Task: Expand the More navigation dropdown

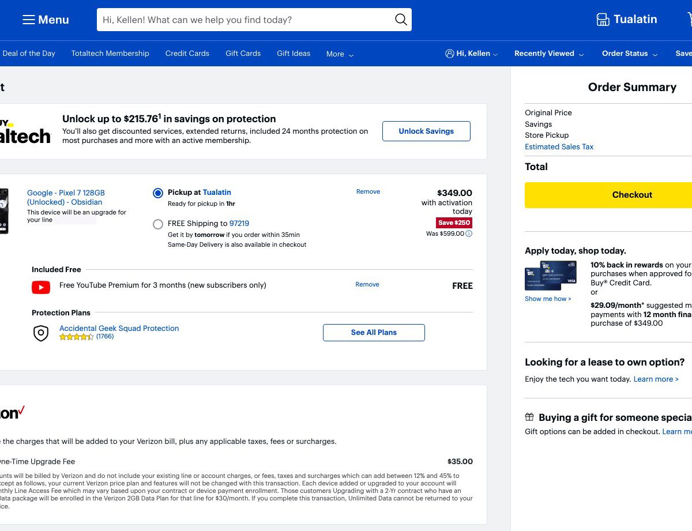Action: click(340, 54)
